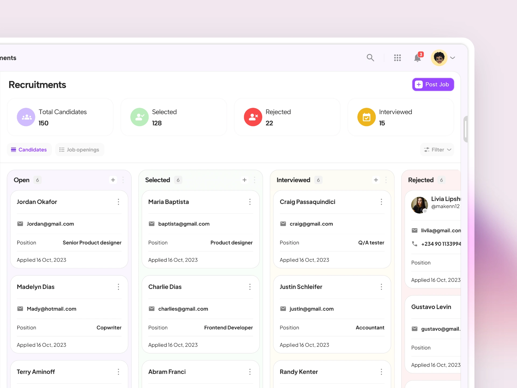
Task: Click the jordan@gmail.com email address
Action: pyautogui.click(x=50, y=224)
